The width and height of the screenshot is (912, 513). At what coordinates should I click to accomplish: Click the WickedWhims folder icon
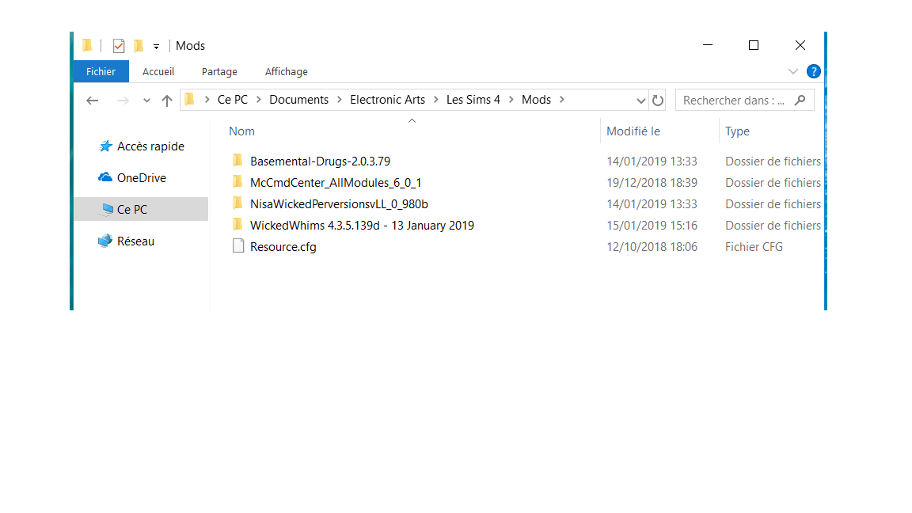tap(237, 225)
